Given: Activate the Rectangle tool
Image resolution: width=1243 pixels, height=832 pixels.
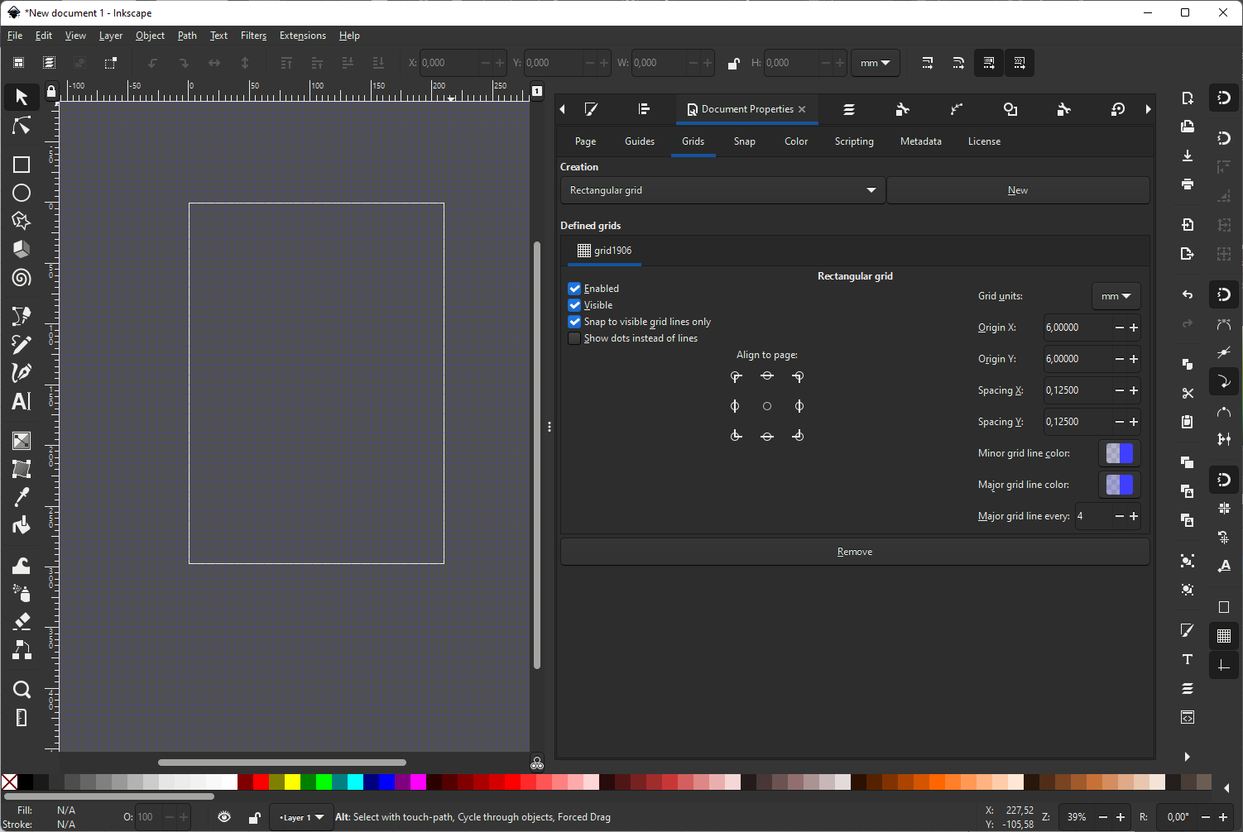Looking at the screenshot, I should point(21,164).
